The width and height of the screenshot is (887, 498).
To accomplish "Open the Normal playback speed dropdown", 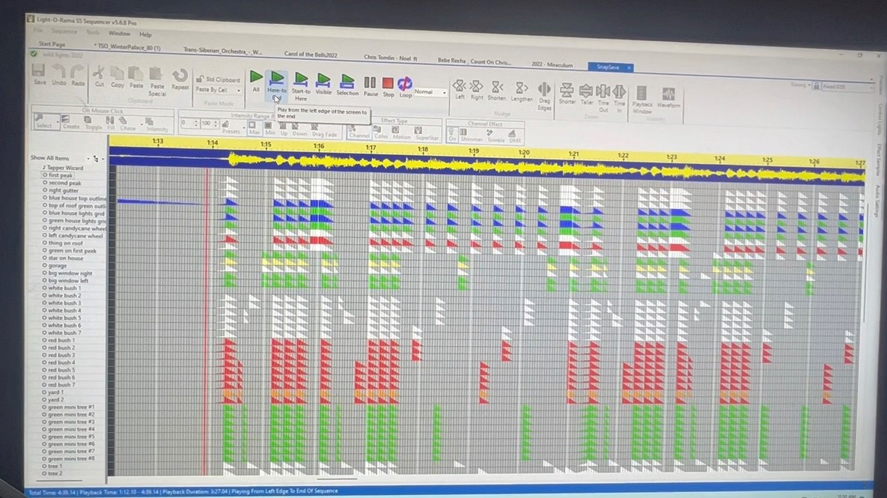I will 430,92.
